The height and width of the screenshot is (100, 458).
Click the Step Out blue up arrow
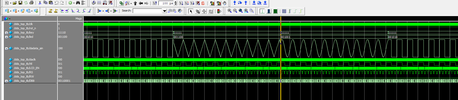(x=246, y=3)
